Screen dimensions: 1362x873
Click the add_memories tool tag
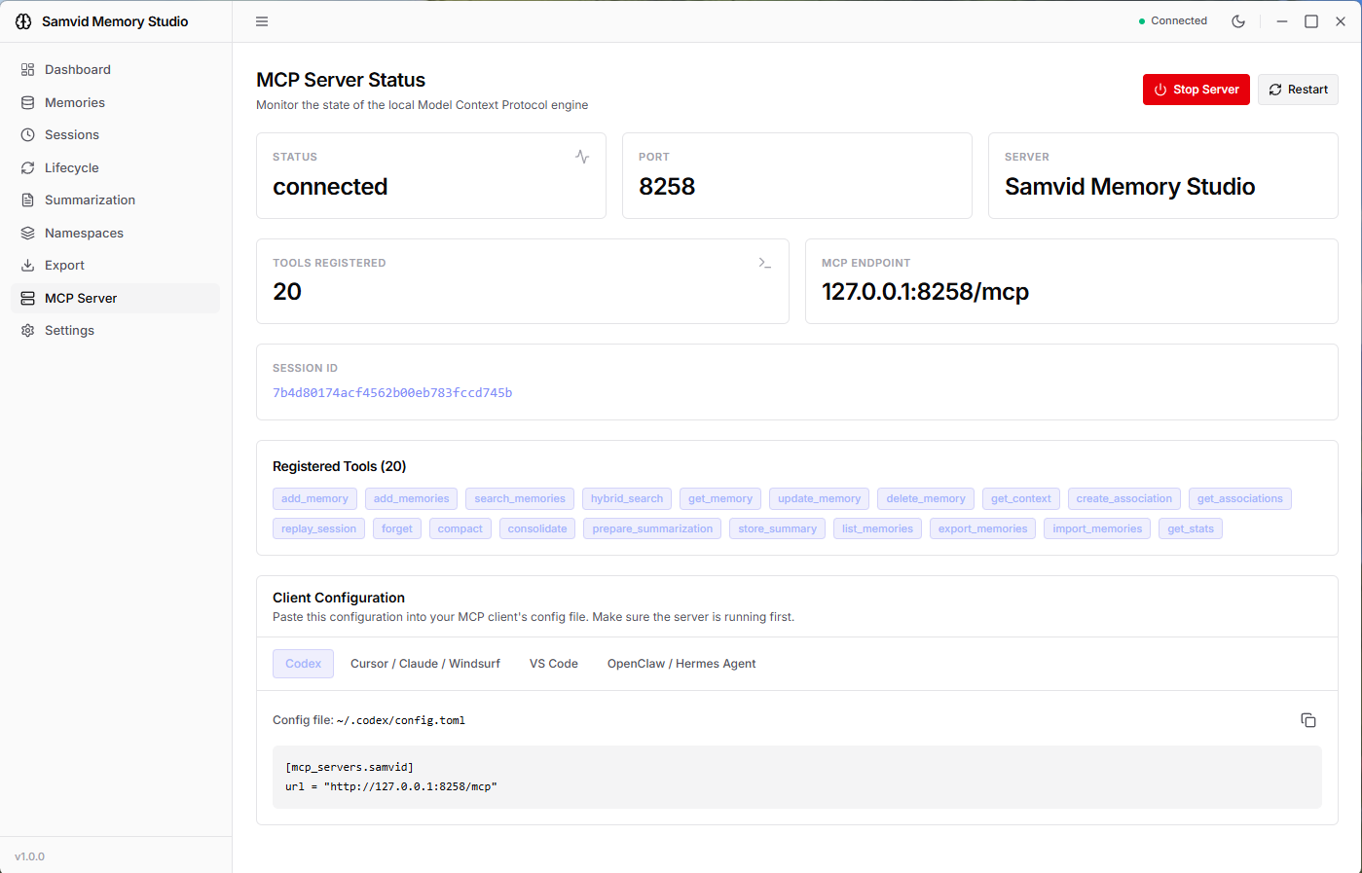(412, 499)
